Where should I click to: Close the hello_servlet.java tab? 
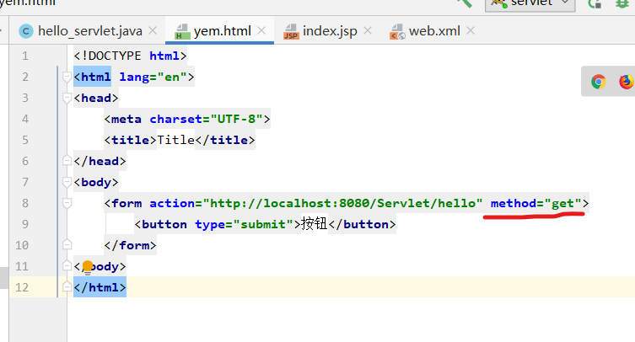click(x=153, y=31)
